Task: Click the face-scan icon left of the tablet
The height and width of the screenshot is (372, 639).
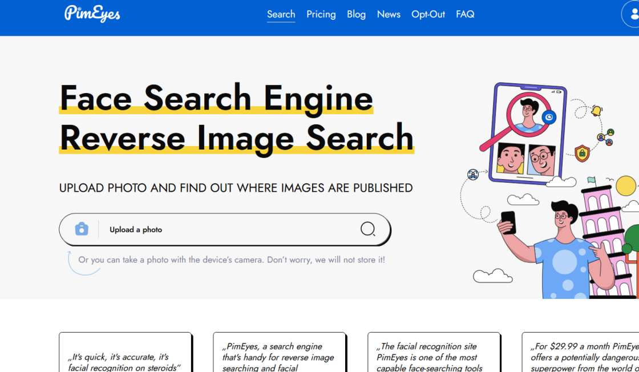Action: pos(473,175)
